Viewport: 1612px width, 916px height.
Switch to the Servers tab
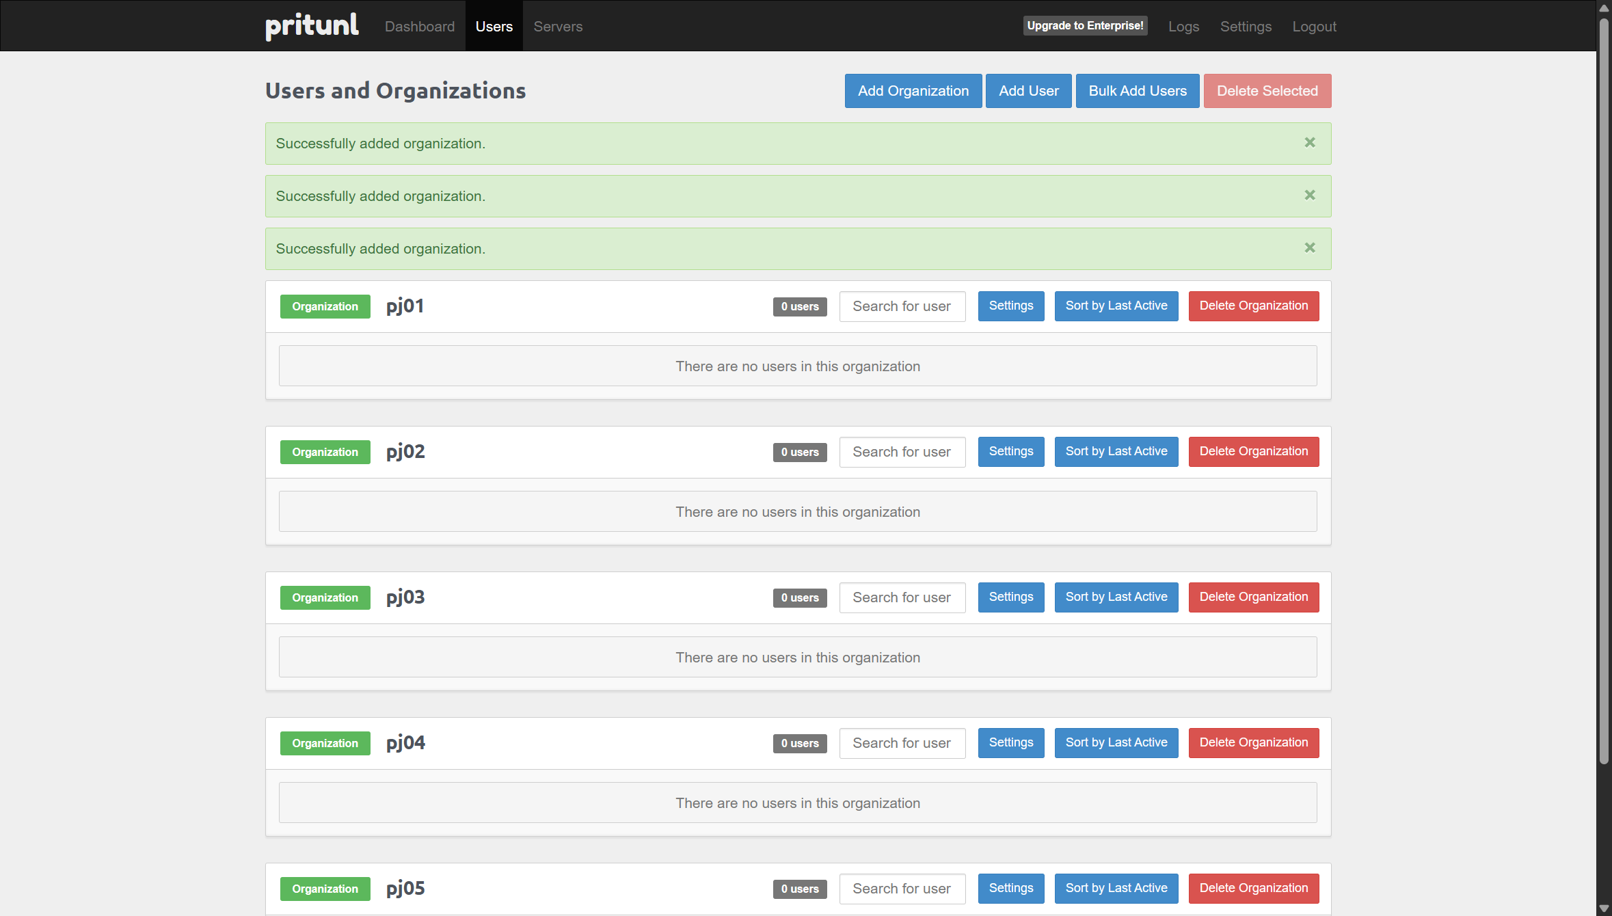pos(557,26)
